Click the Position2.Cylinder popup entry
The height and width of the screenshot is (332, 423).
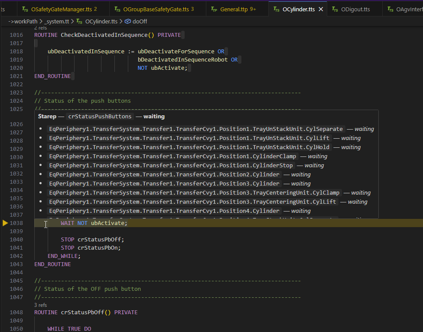164,175
